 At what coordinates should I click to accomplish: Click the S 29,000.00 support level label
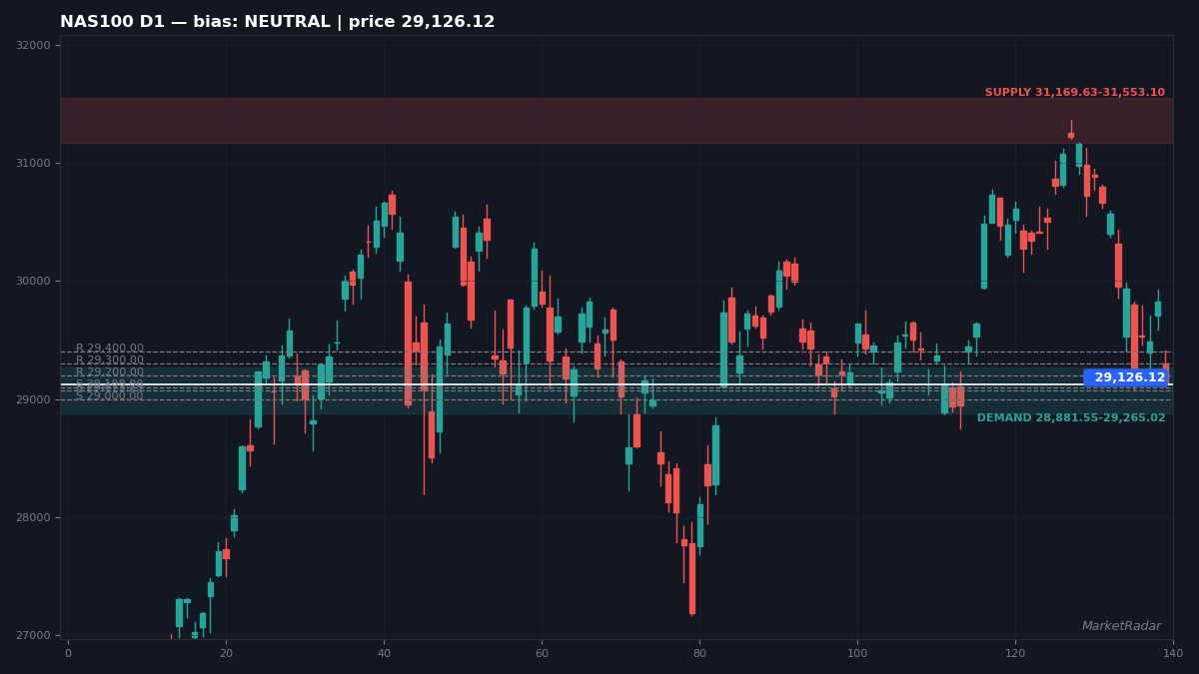110,396
